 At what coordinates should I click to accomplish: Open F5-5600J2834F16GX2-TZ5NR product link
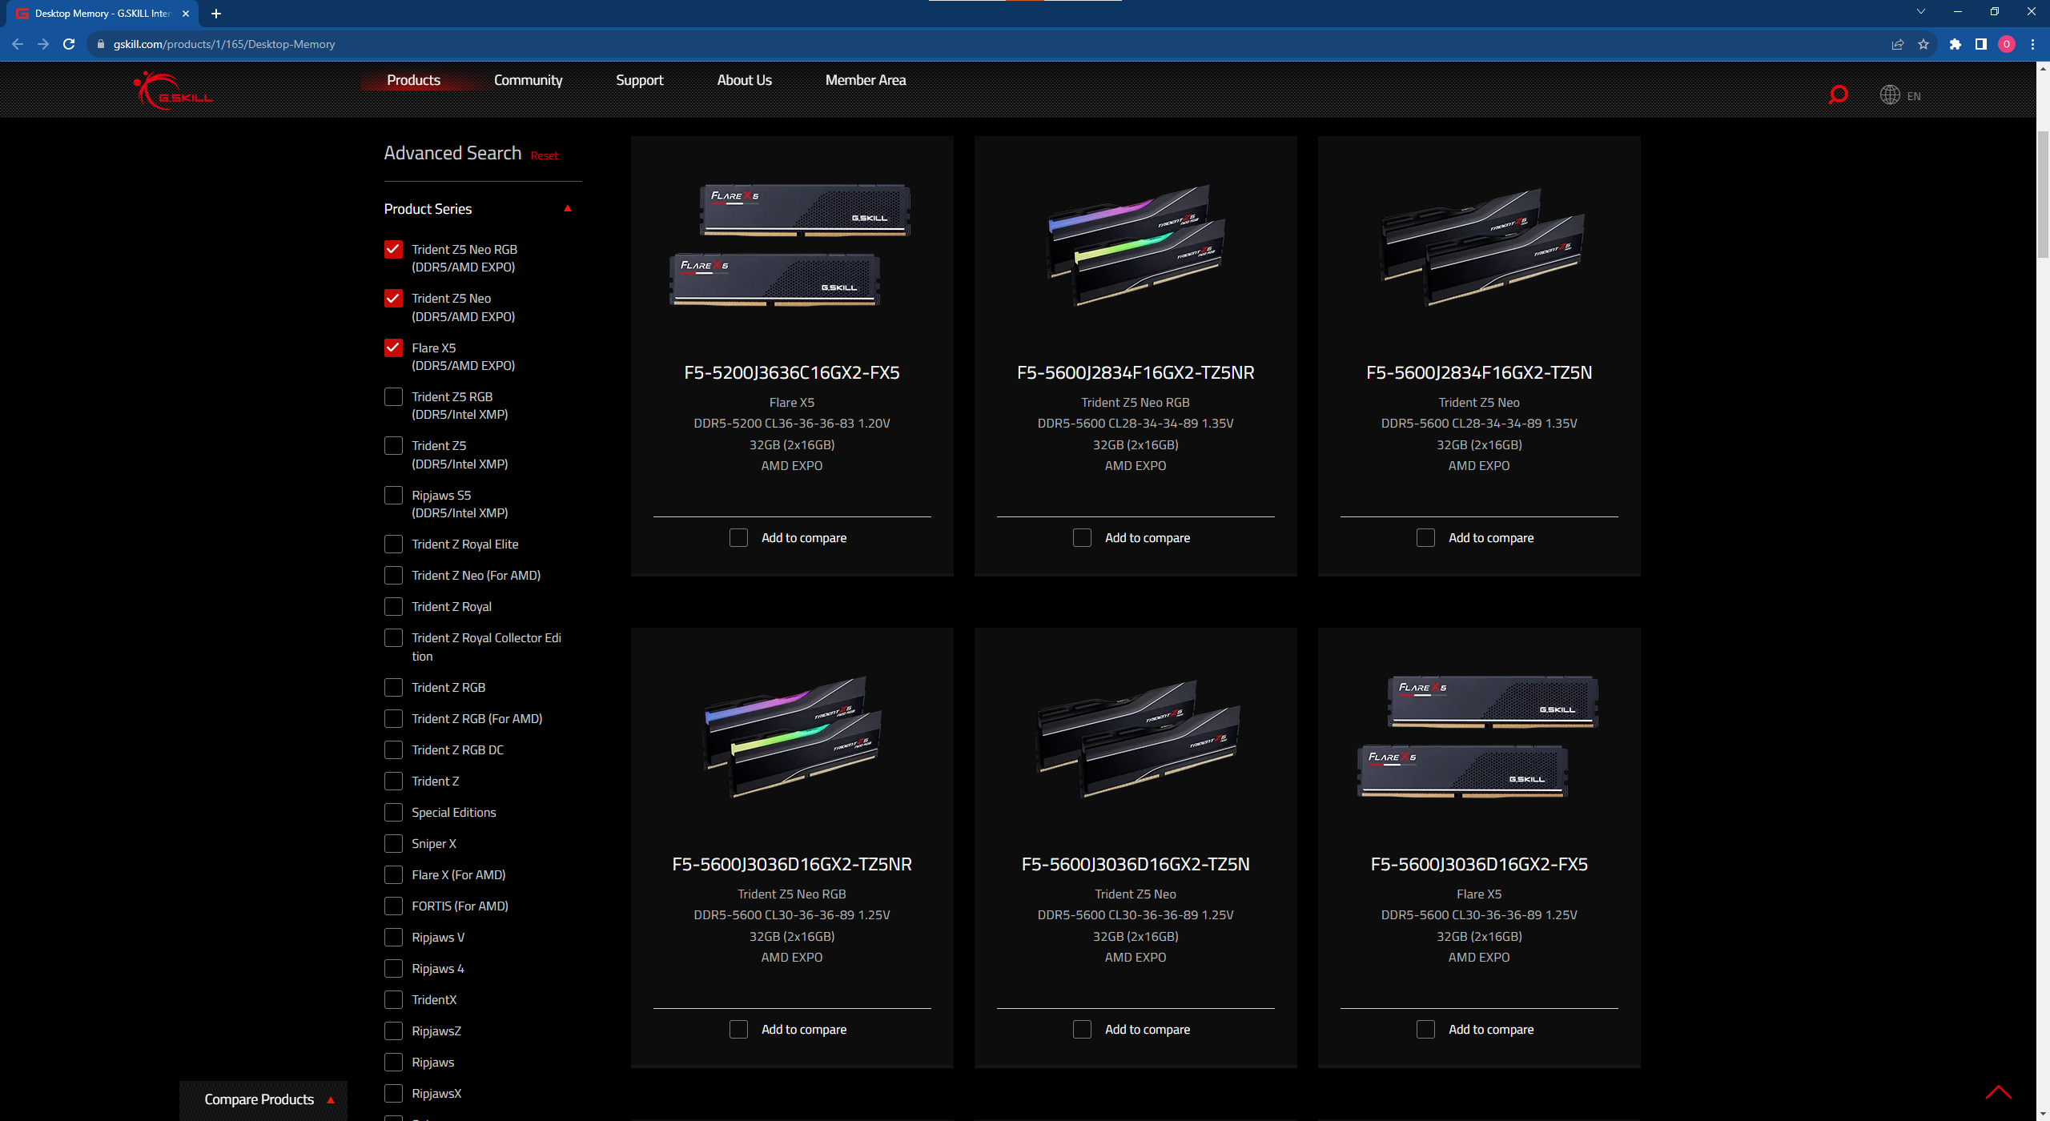(x=1136, y=372)
